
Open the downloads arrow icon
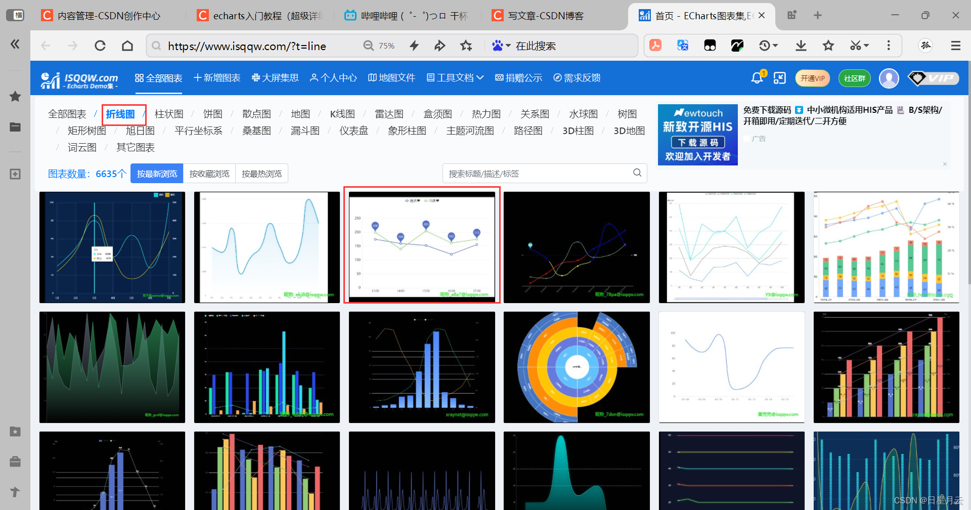tap(801, 46)
